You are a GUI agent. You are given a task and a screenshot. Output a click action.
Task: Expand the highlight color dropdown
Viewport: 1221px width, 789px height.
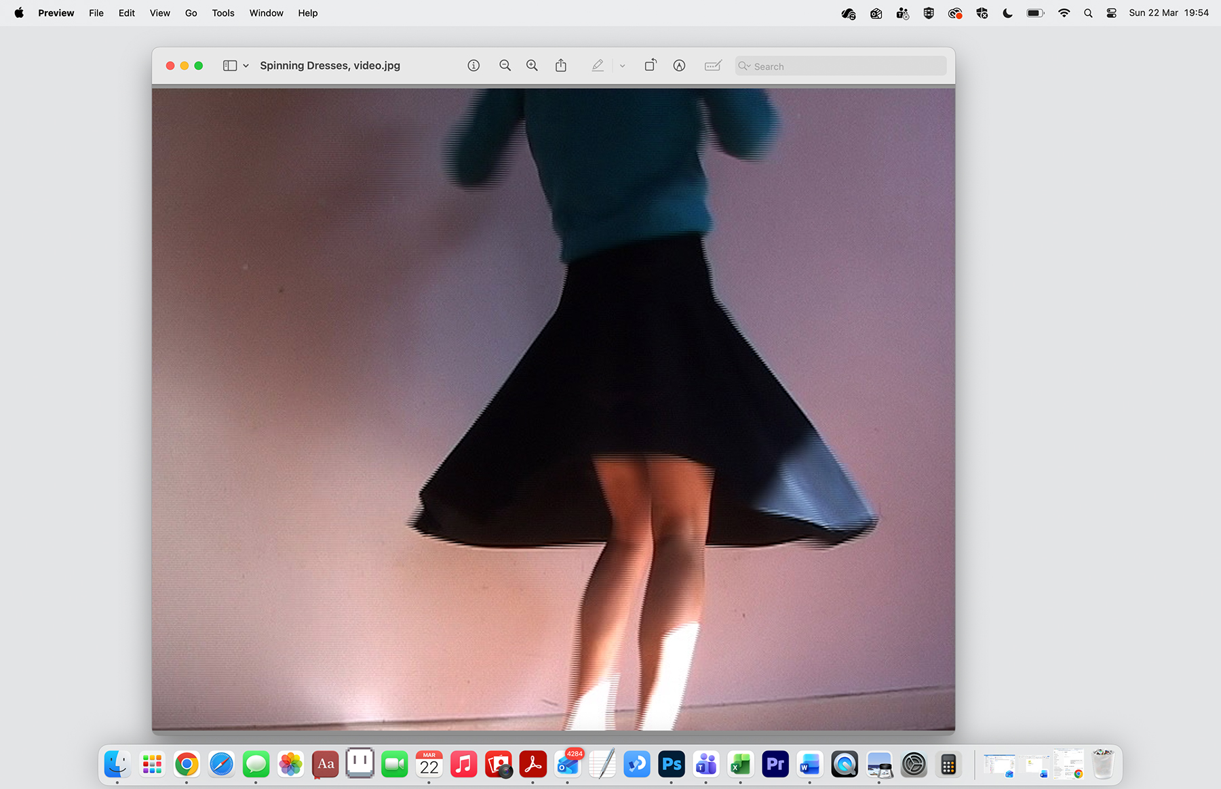pyautogui.click(x=622, y=65)
